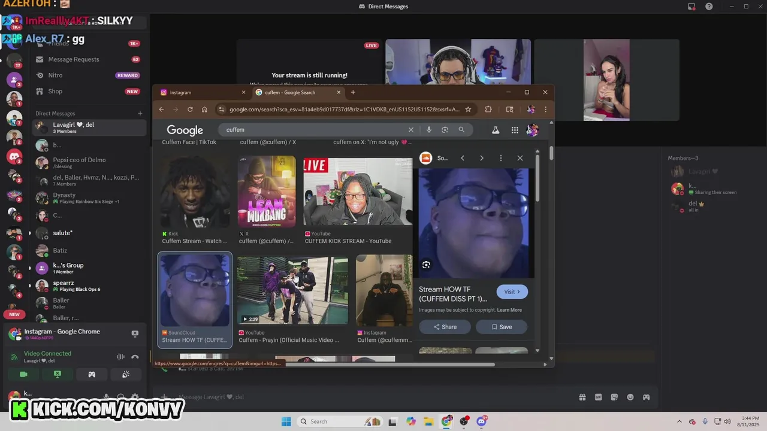Screen dimensions: 767x431
Task: Open Discord from Windows taskbar
Action: [482, 421]
